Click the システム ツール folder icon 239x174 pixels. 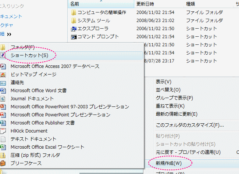(x=74, y=21)
